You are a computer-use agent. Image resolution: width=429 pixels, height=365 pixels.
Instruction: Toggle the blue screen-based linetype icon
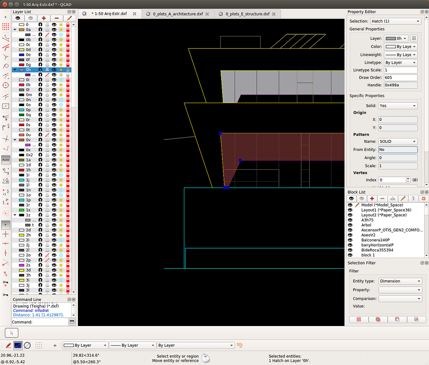pos(18,345)
